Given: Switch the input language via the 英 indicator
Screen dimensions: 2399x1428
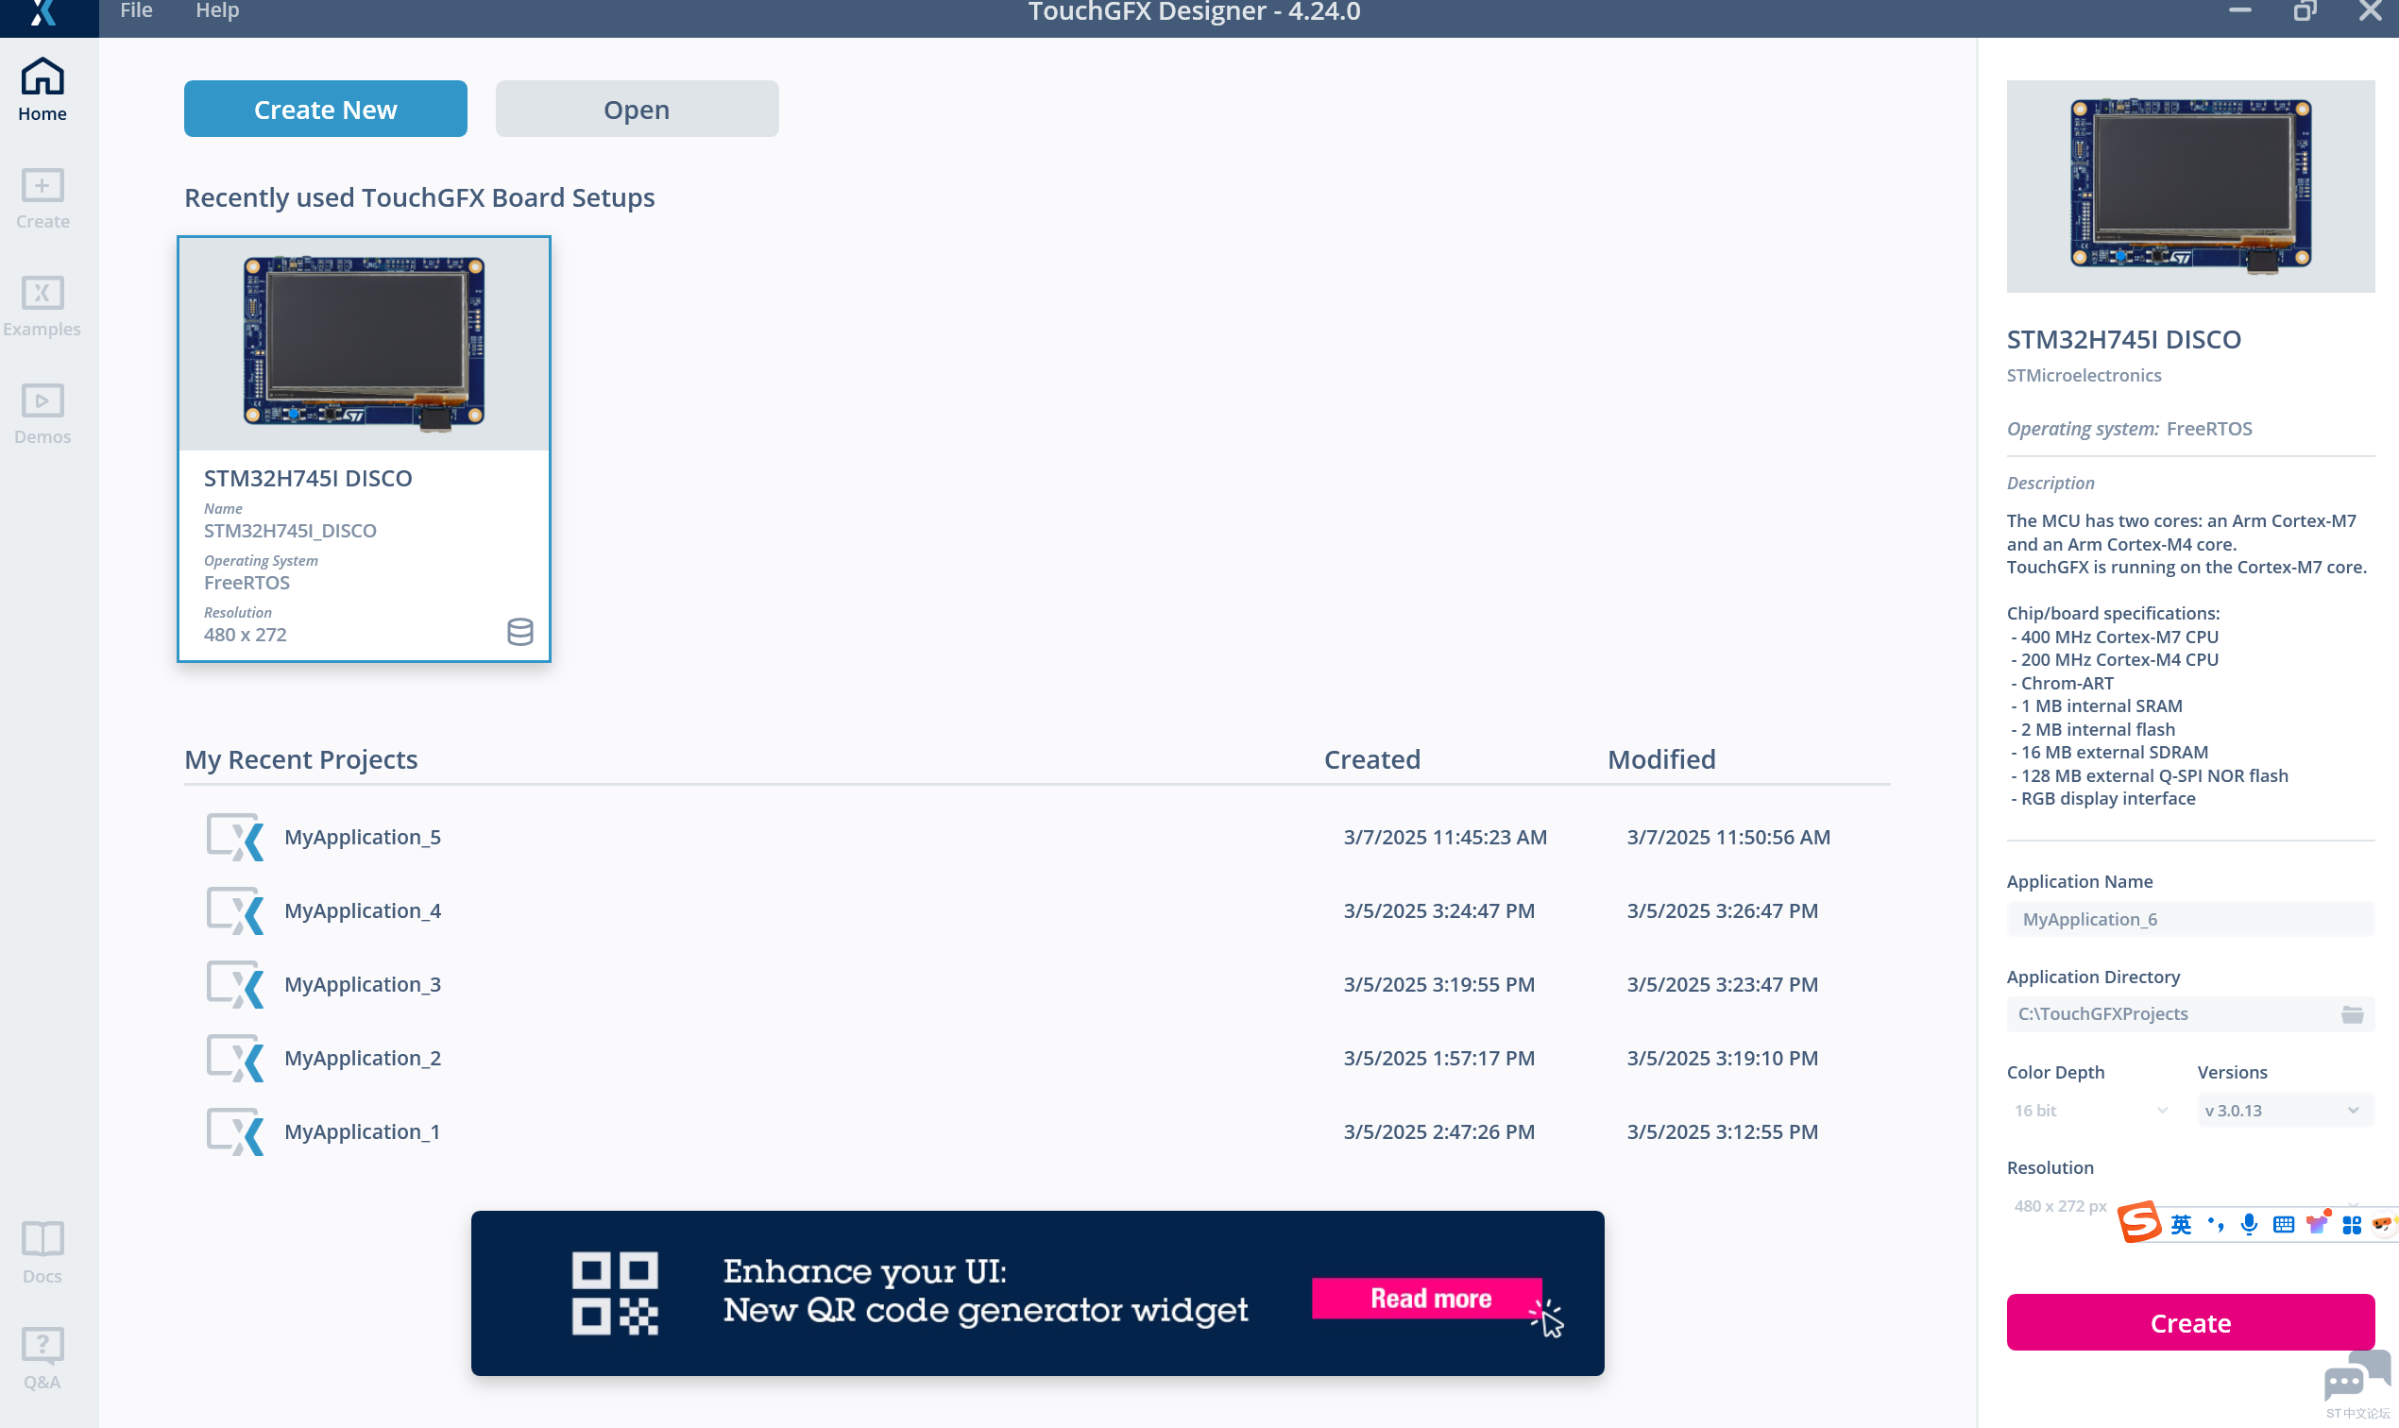Looking at the screenshot, I should (x=2181, y=1224).
